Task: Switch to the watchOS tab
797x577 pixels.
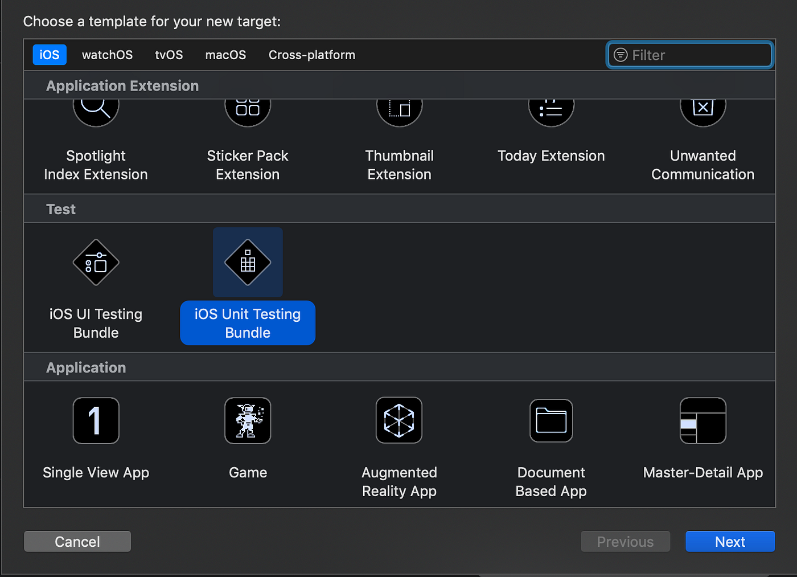Action: [x=107, y=55]
